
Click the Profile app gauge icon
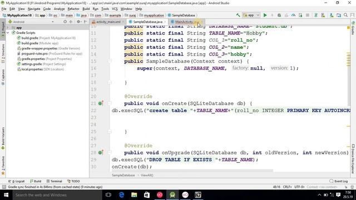coord(293,15)
